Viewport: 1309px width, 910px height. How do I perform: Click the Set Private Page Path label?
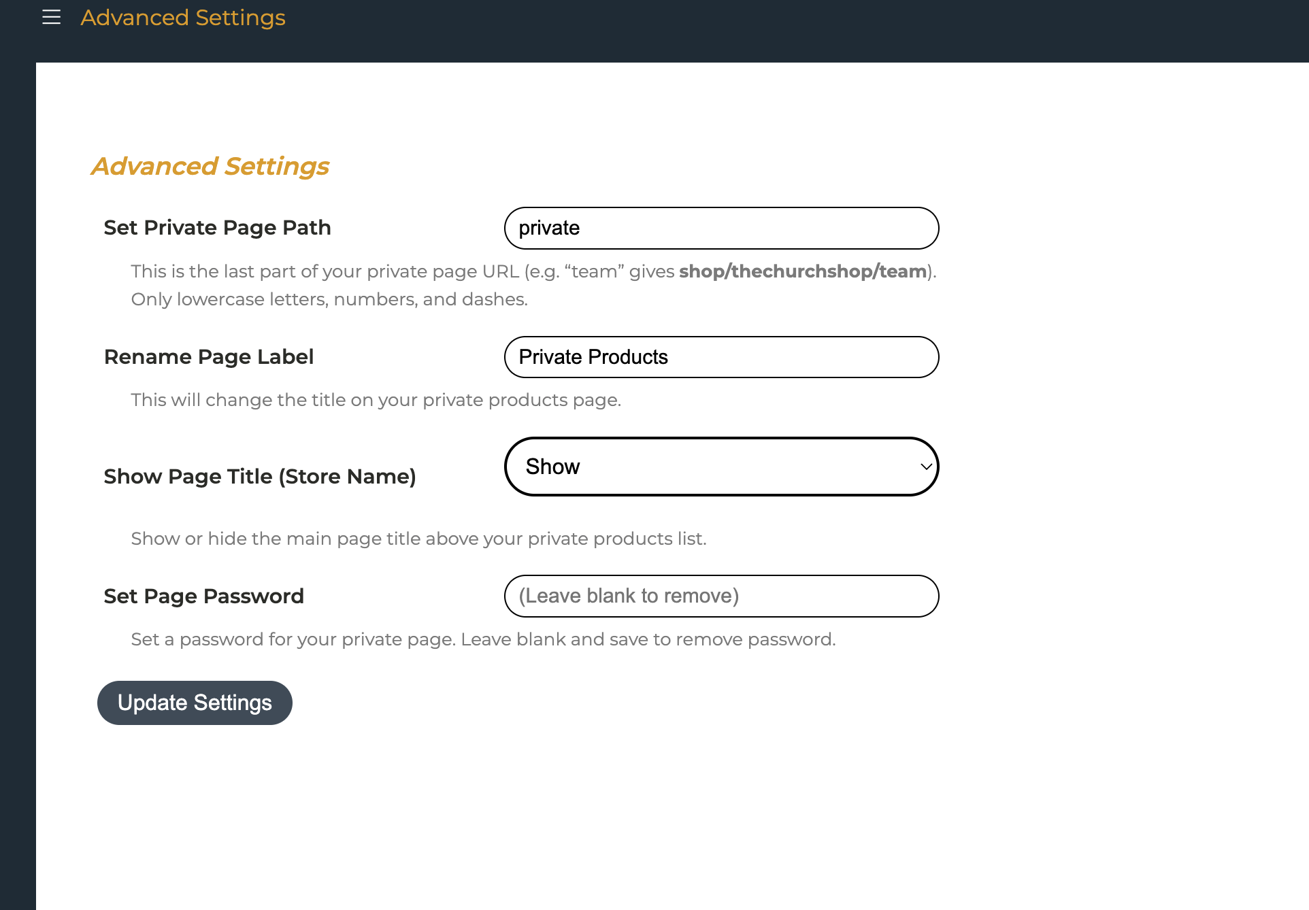(218, 227)
